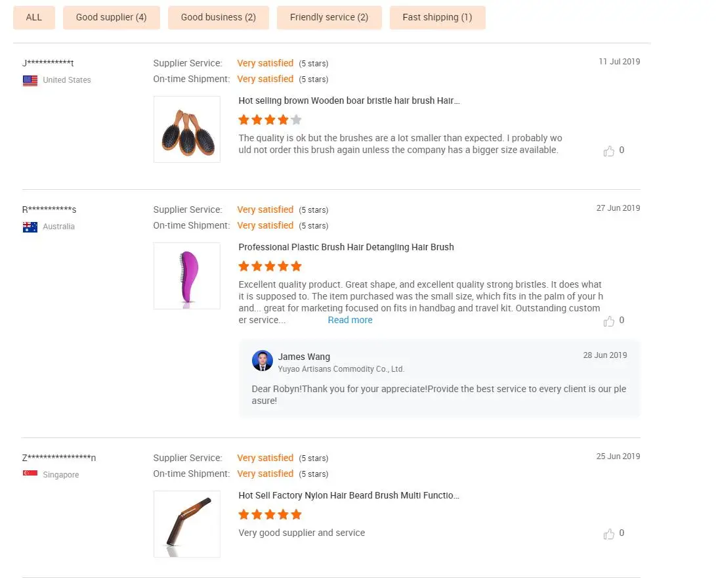Filter reviews by Friendly service (2)
This screenshot has height=578, width=716.
(329, 17)
